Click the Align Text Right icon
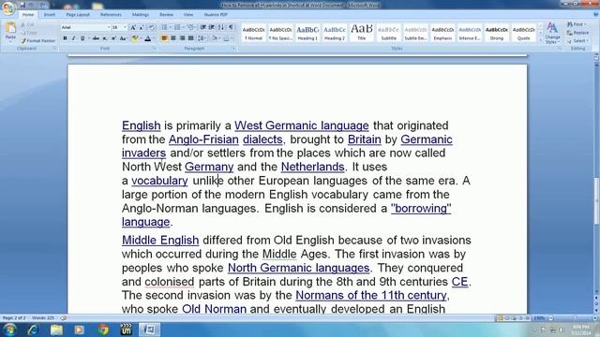The height and width of the screenshot is (337, 600). [182, 38]
